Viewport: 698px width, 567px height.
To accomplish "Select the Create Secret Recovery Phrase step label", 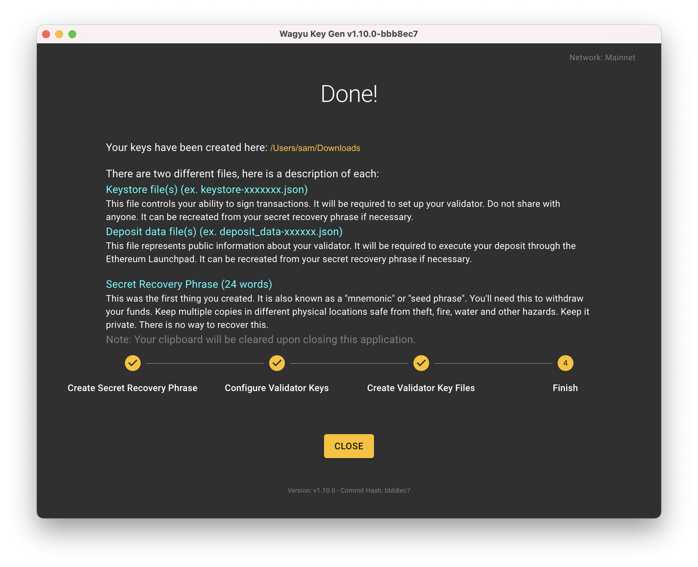I will click(x=132, y=388).
